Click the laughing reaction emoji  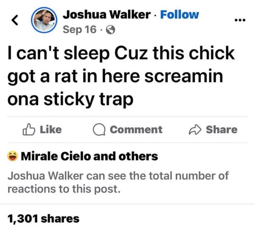click(x=13, y=156)
